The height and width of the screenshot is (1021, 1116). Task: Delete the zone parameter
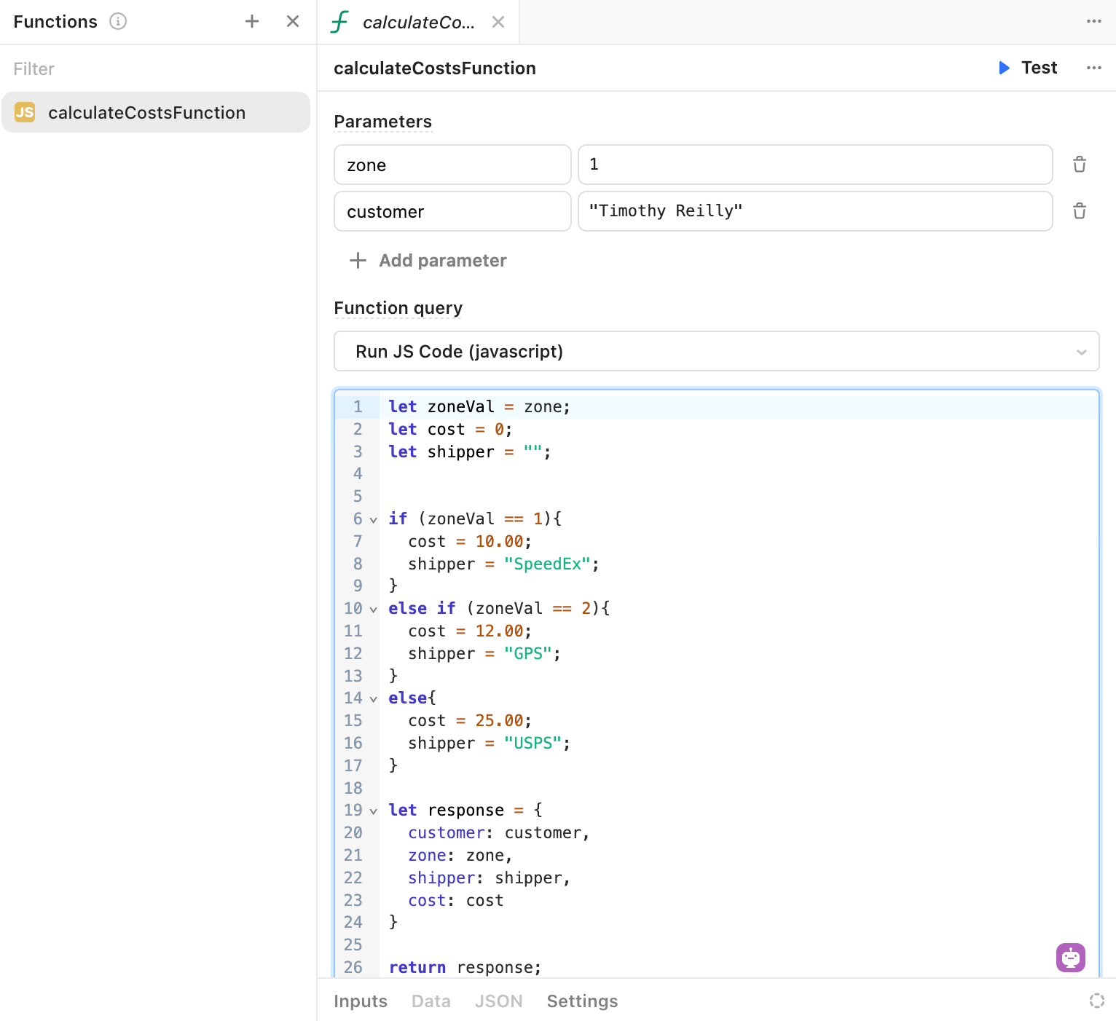click(1080, 165)
